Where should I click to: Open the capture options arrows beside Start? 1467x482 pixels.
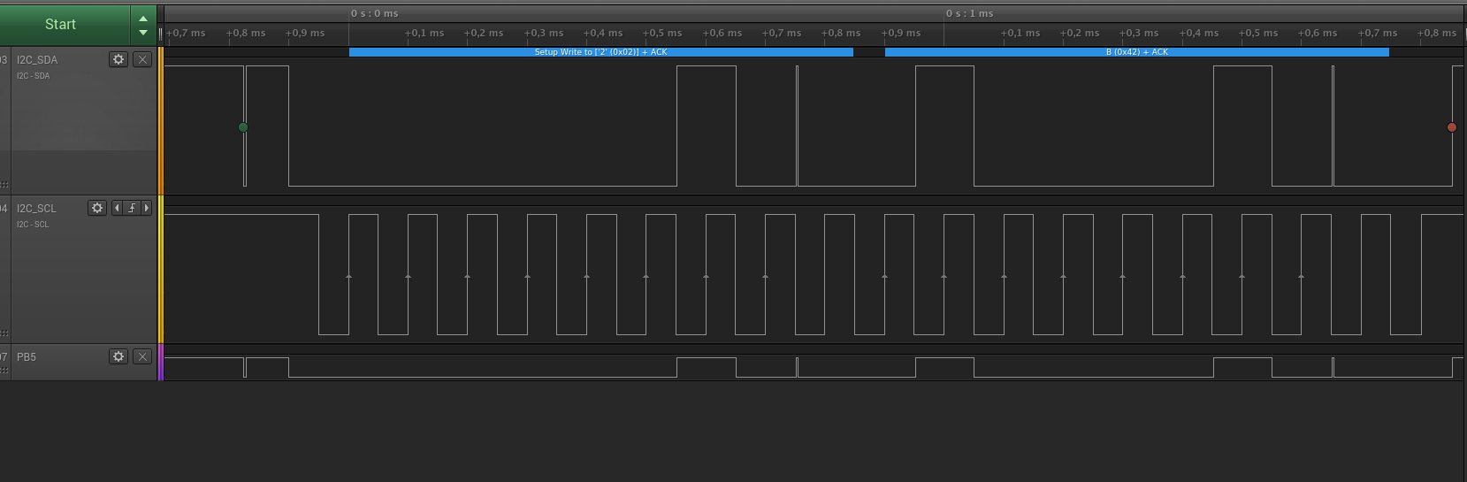[143, 25]
